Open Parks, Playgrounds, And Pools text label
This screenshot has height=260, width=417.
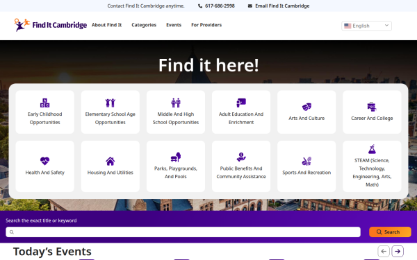pyautogui.click(x=176, y=173)
